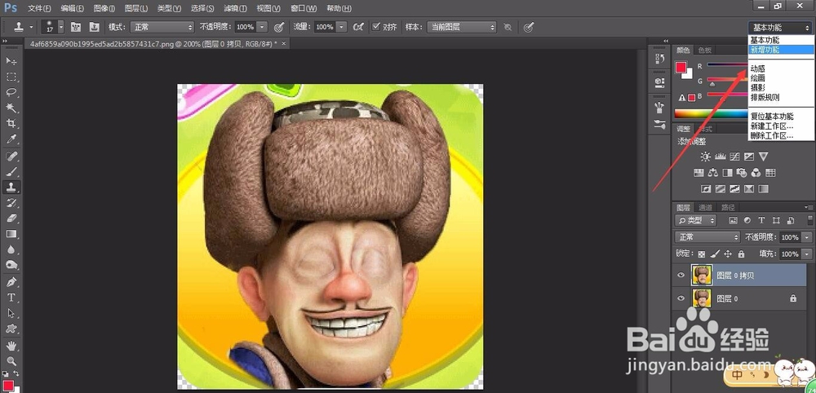Select the Brush tool
The width and height of the screenshot is (816, 393).
coord(11,171)
